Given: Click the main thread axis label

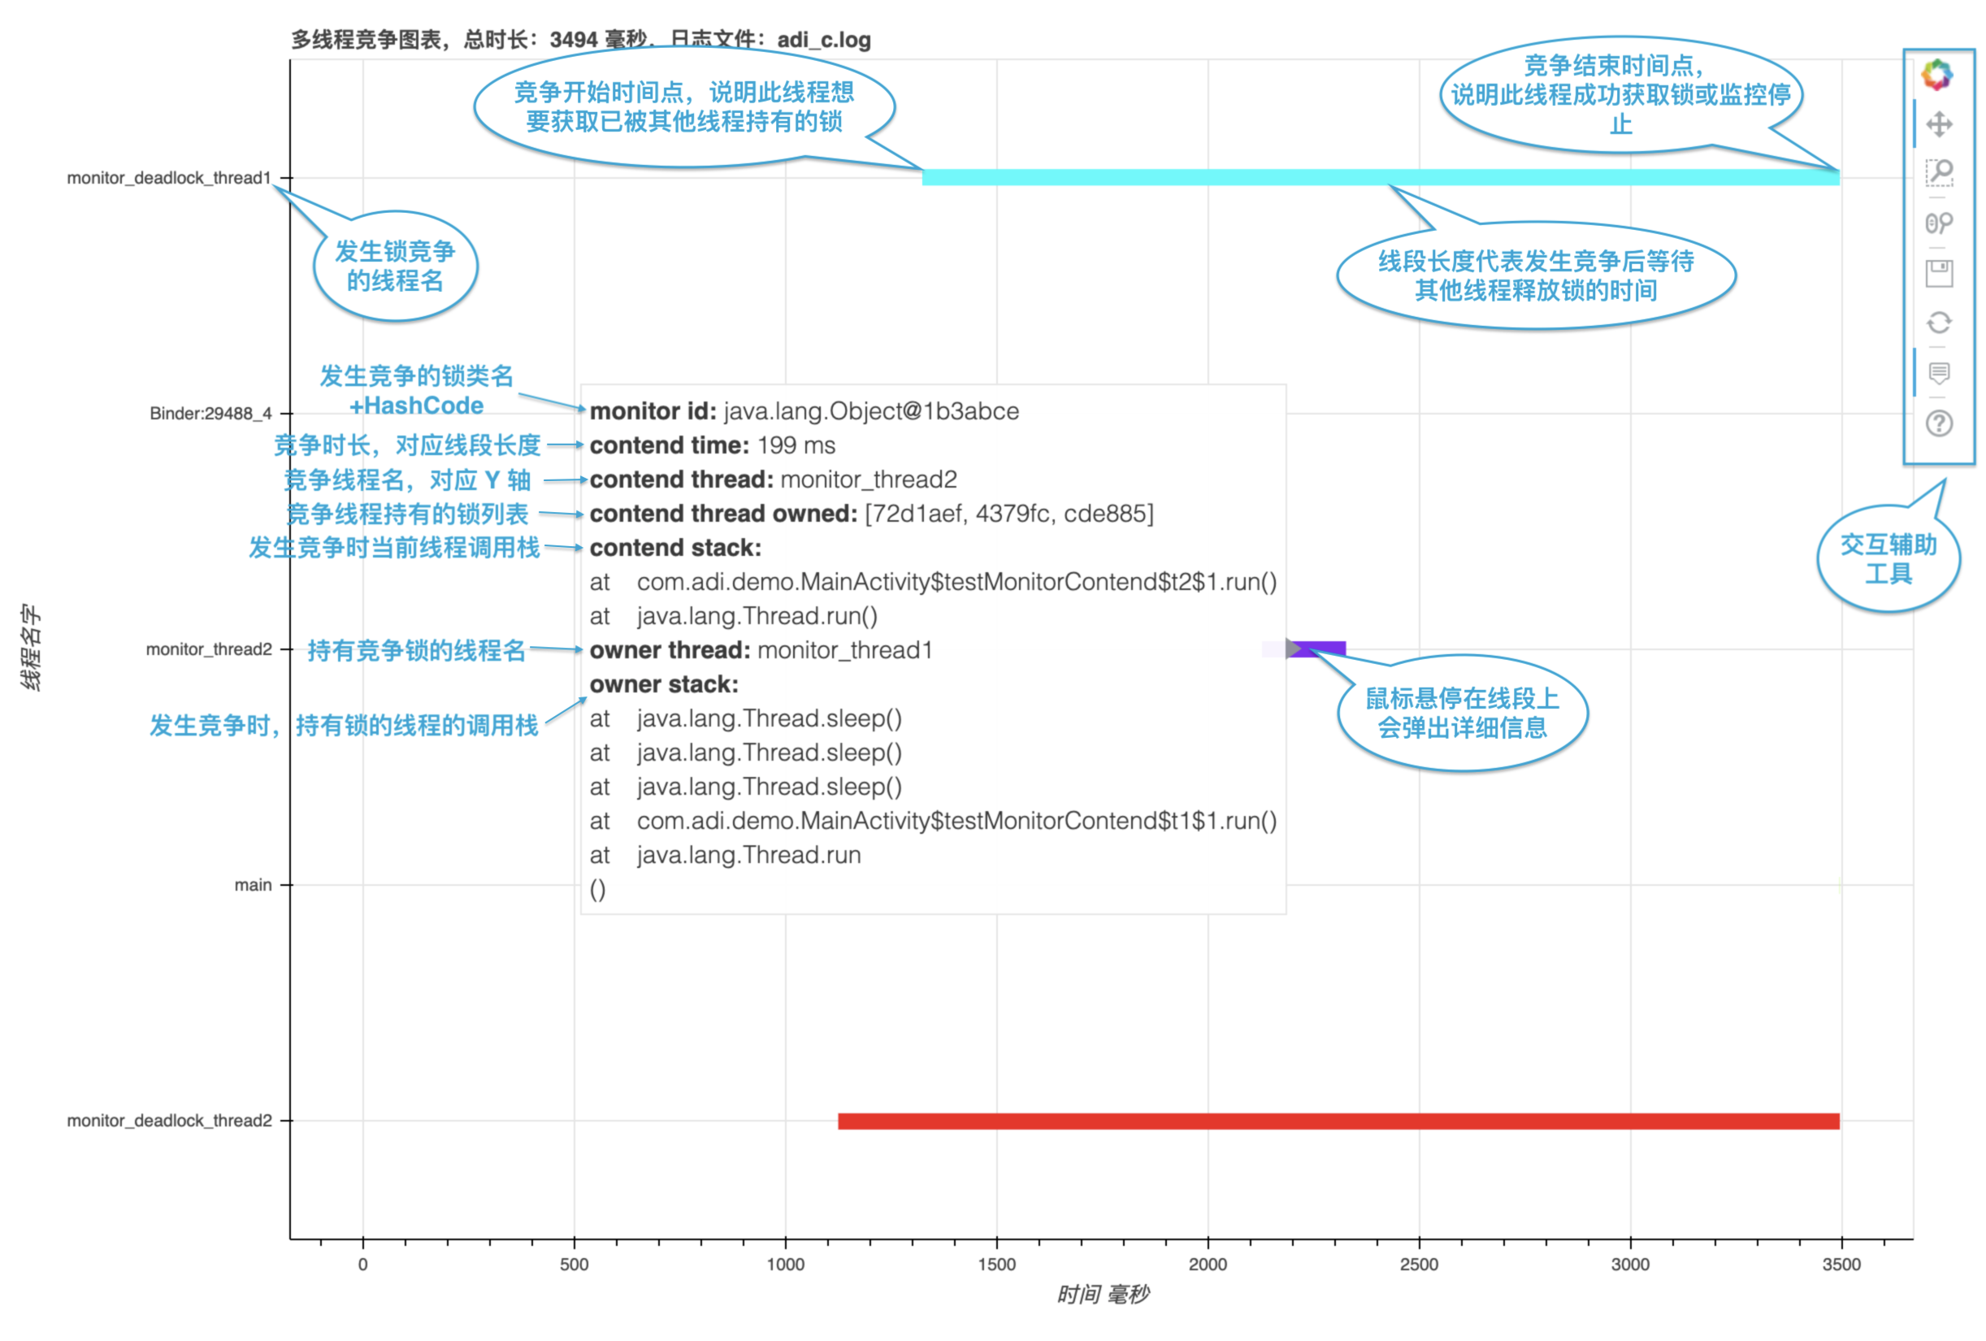Looking at the screenshot, I should tap(253, 884).
